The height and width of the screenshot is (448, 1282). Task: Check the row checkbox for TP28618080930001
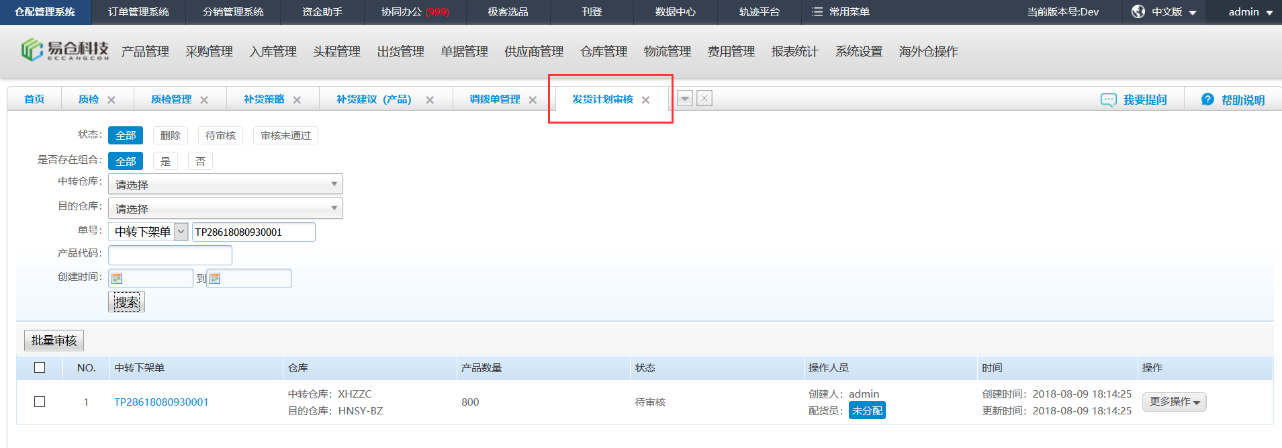pyautogui.click(x=40, y=402)
